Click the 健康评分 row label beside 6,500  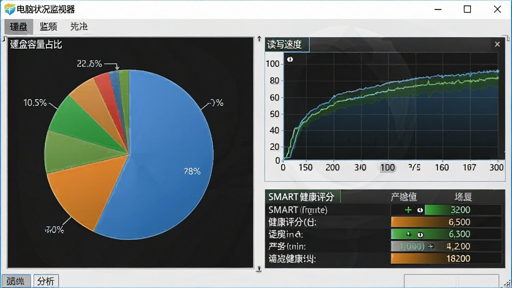(292, 222)
